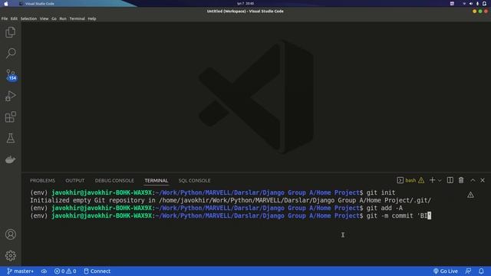Image resolution: width=491 pixels, height=276 pixels.
Task: Close the terminal panel
Action: [x=483, y=180]
